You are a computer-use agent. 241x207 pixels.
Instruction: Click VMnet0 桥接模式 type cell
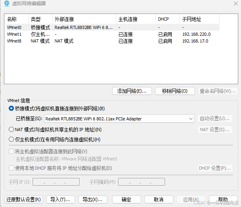[x=40, y=27]
